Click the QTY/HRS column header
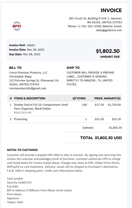The width and height of the screenshot is (132, 208). pos(79,98)
